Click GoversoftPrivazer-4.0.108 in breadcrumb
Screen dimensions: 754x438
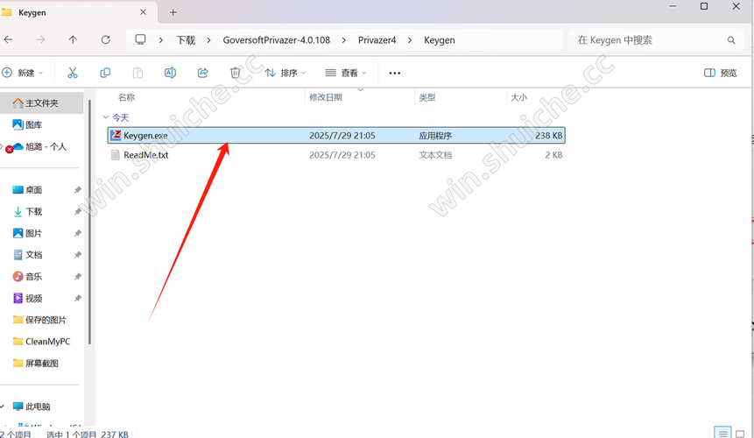point(277,40)
